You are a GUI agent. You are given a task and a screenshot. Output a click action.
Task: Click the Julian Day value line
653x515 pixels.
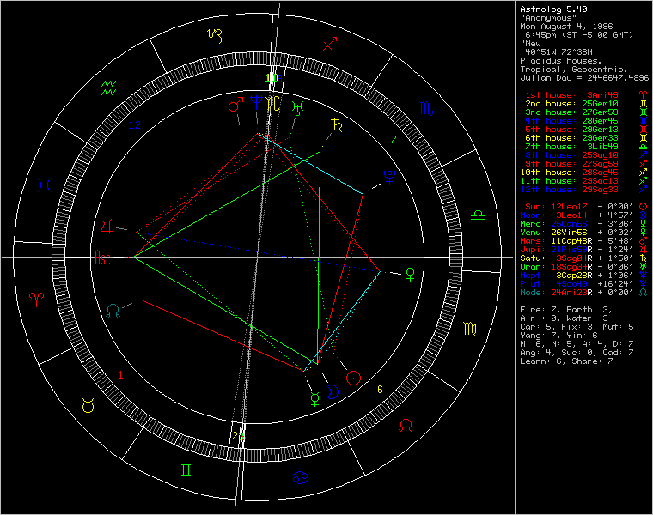[584, 78]
